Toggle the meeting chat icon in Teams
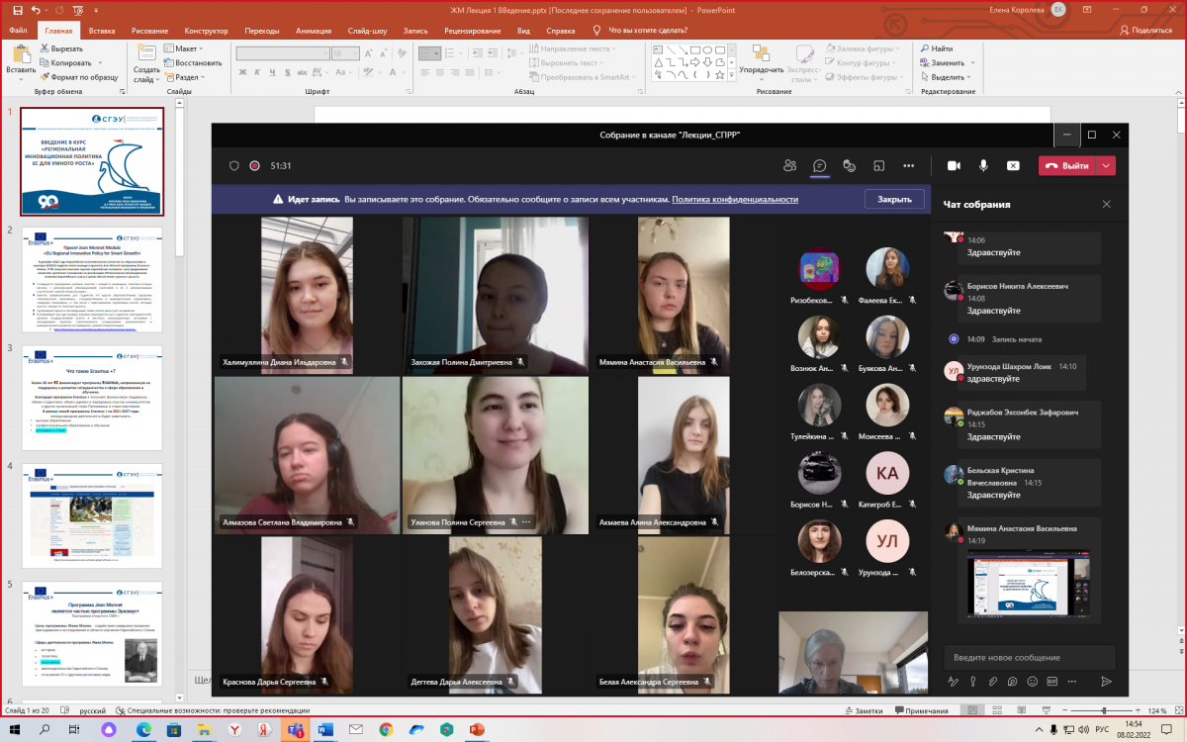 (x=819, y=165)
